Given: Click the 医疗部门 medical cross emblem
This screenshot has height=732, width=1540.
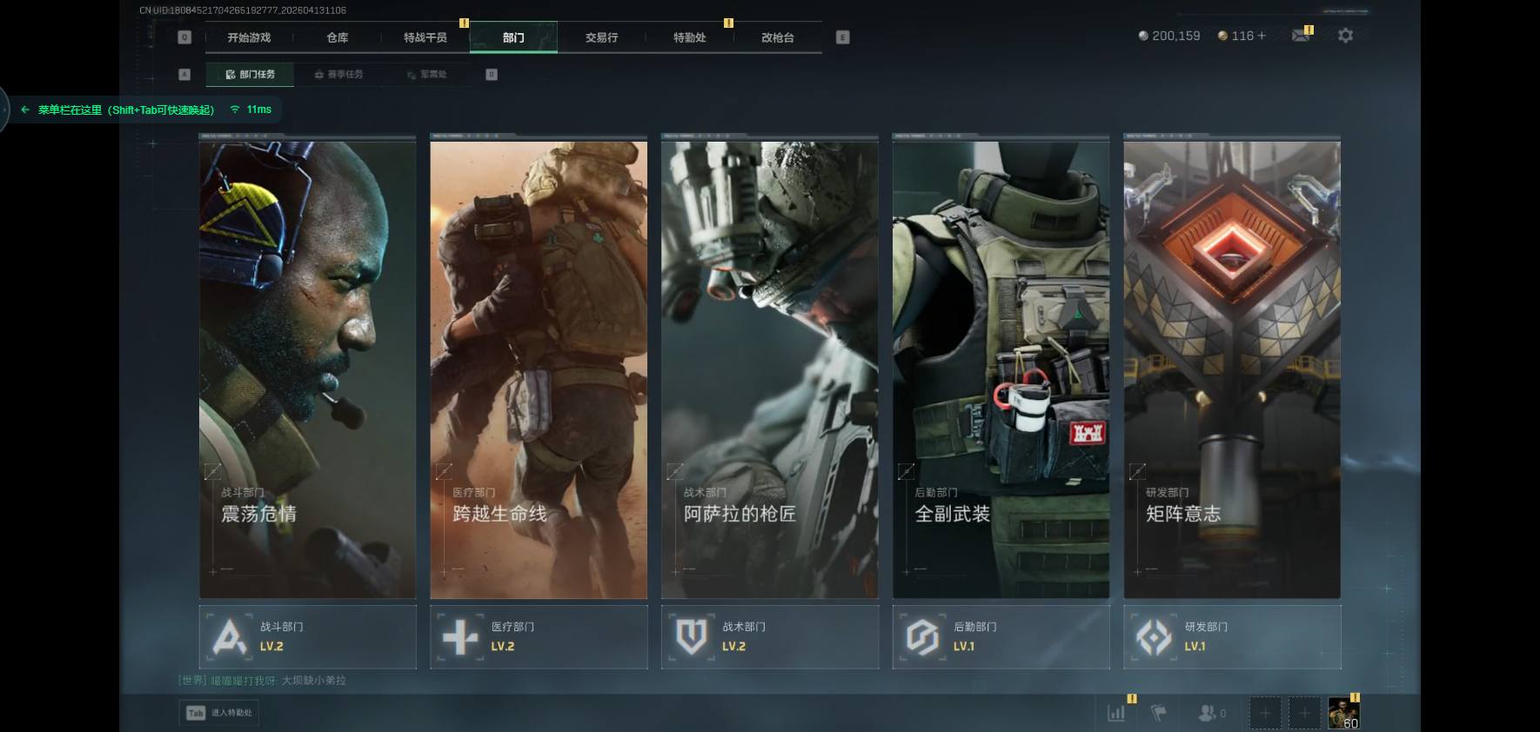Looking at the screenshot, I should [x=460, y=637].
